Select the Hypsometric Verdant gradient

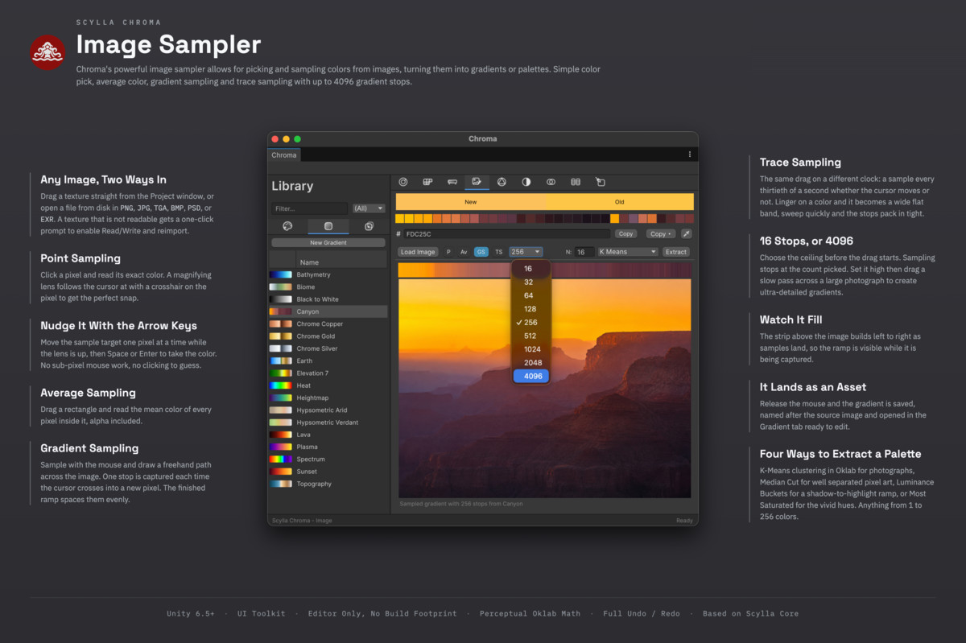328,422
